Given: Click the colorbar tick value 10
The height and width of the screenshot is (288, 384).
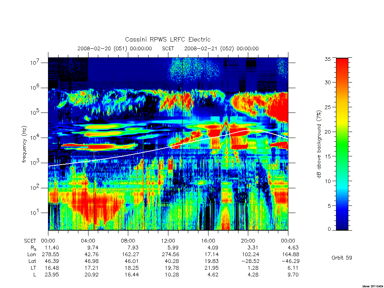Looking at the screenshot, I should (327, 181).
